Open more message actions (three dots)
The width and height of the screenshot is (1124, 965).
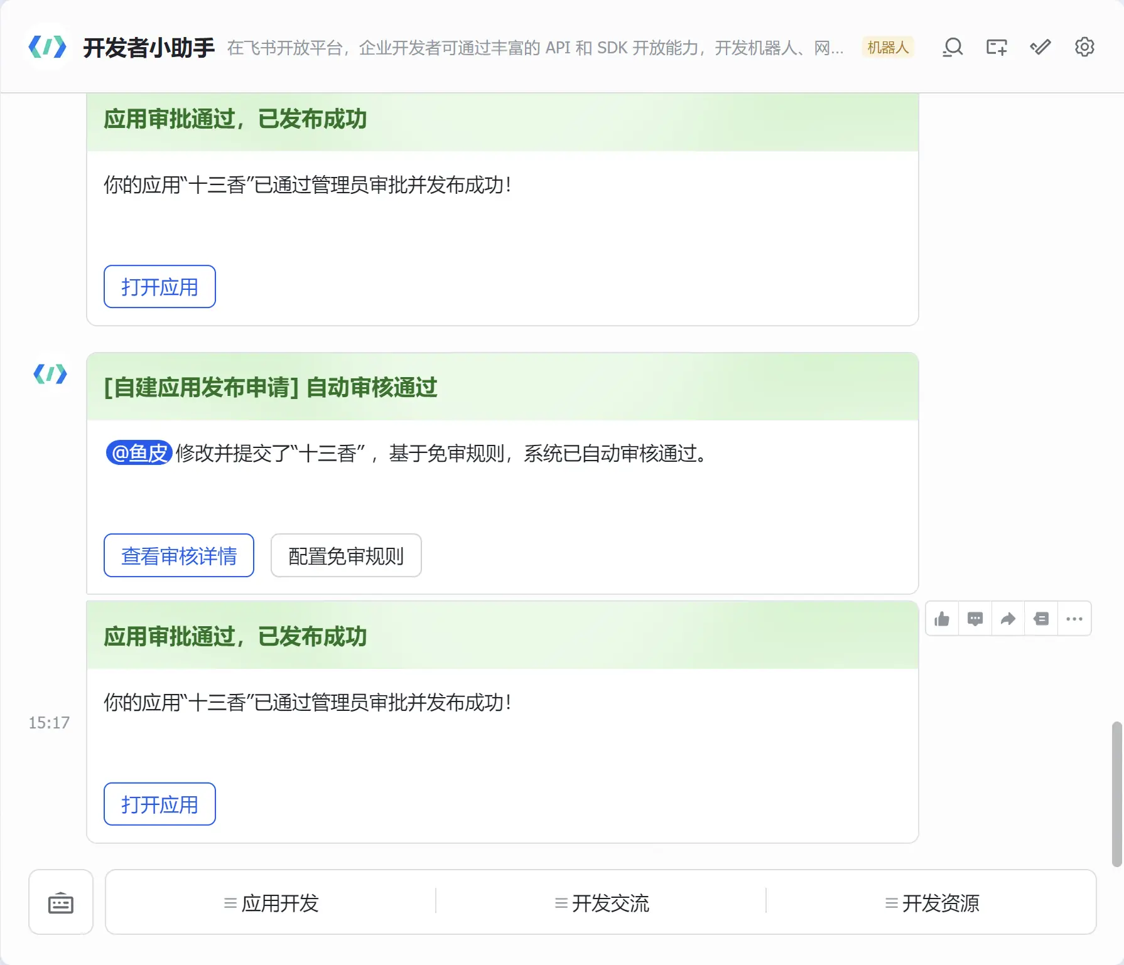pyautogui.click(x=1074, y=619)
